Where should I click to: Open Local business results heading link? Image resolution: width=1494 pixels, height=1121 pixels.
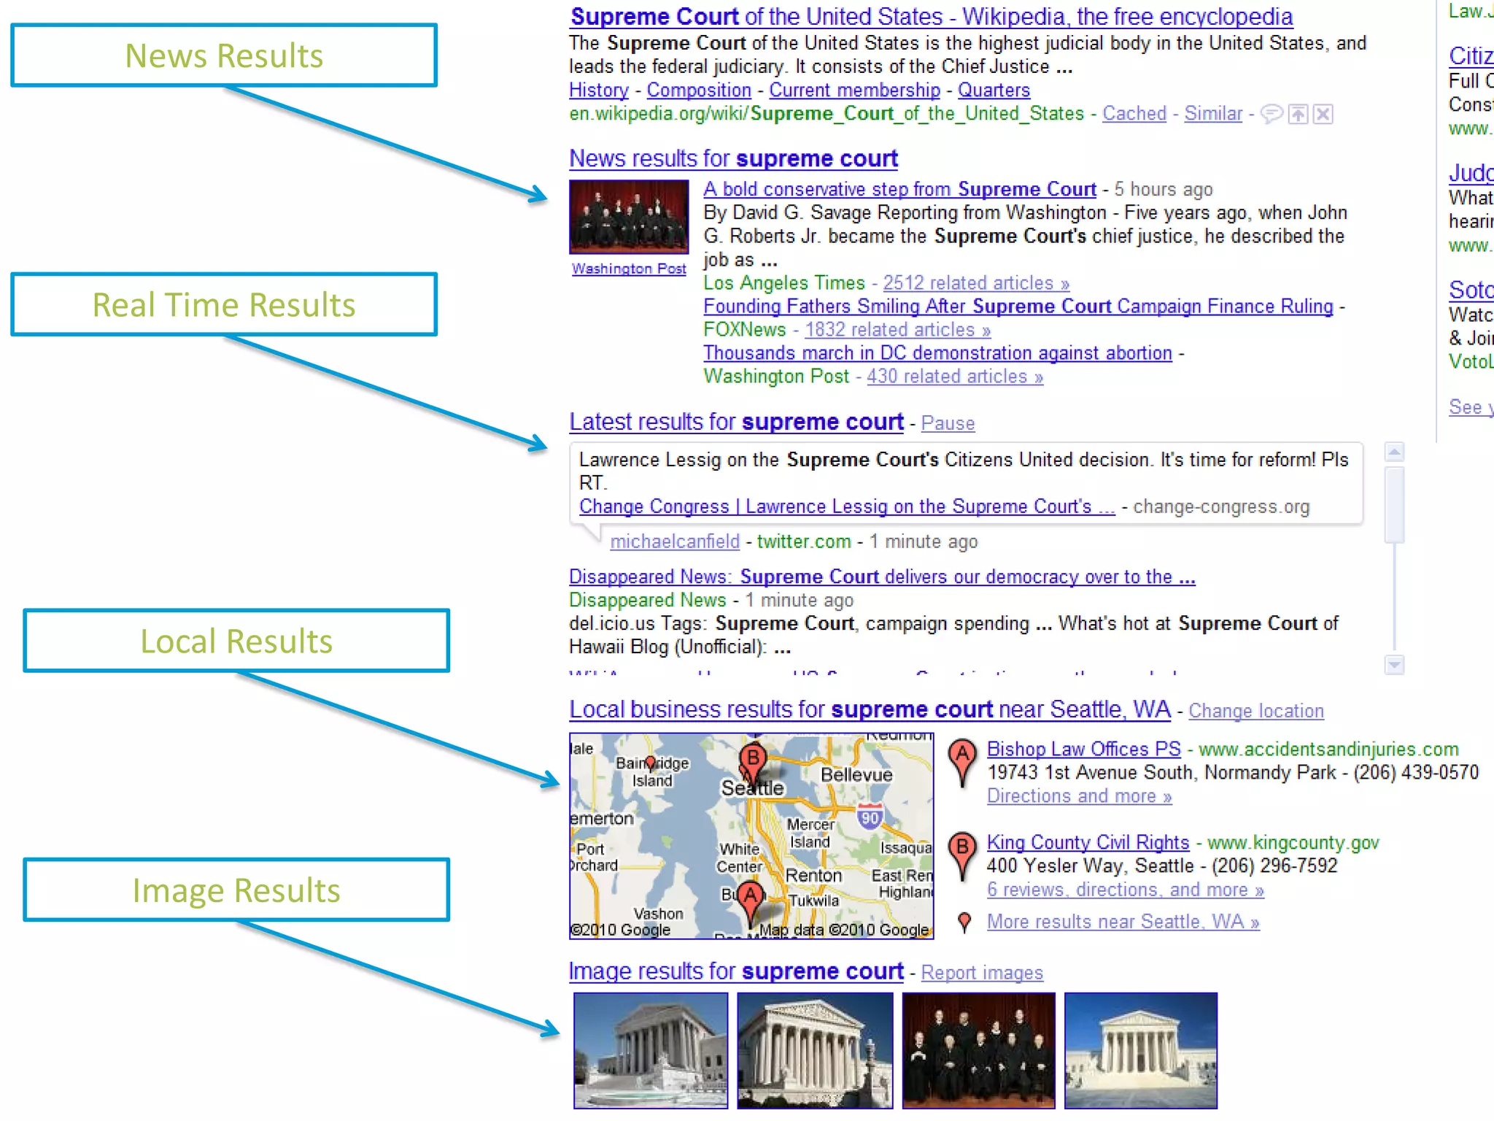[870, 709]
